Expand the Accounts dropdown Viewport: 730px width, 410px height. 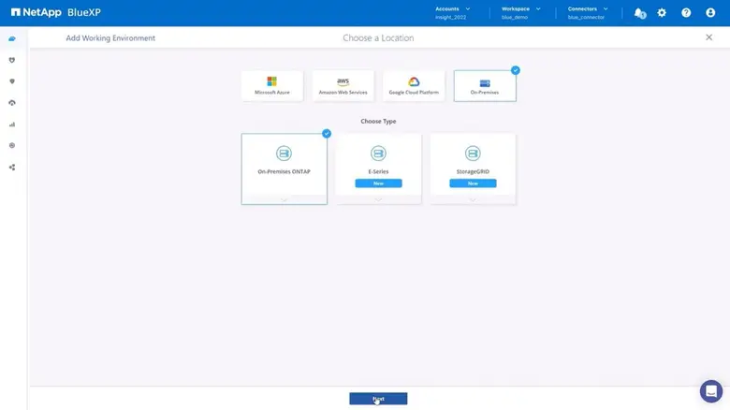[x=453, y=12]
